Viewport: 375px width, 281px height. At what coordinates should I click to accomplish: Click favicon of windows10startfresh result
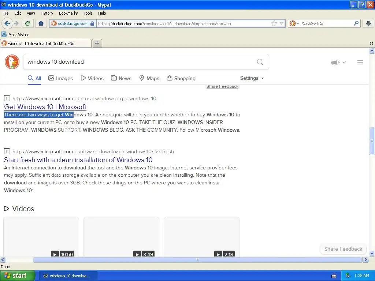pos(7,151)
